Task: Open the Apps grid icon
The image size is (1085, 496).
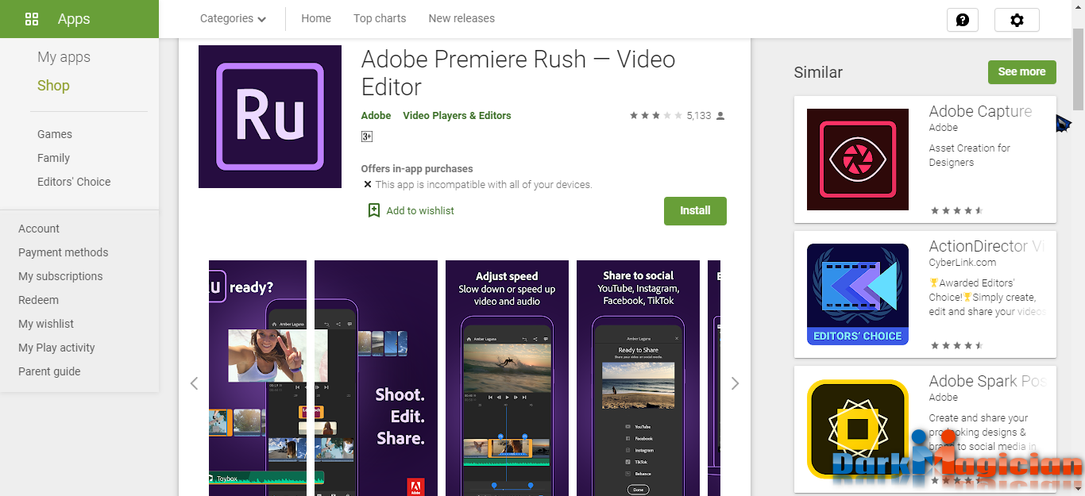Action: pos(32,19)
